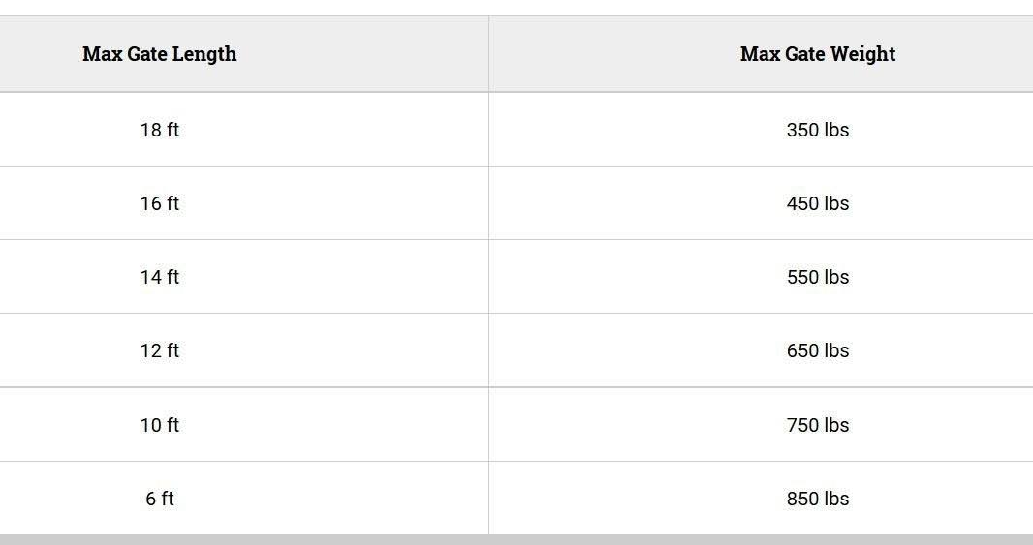This screenshot has height=545, width=1033.
Task: Click the weight listed beside 10 ft
Action: tap(817, 425)
